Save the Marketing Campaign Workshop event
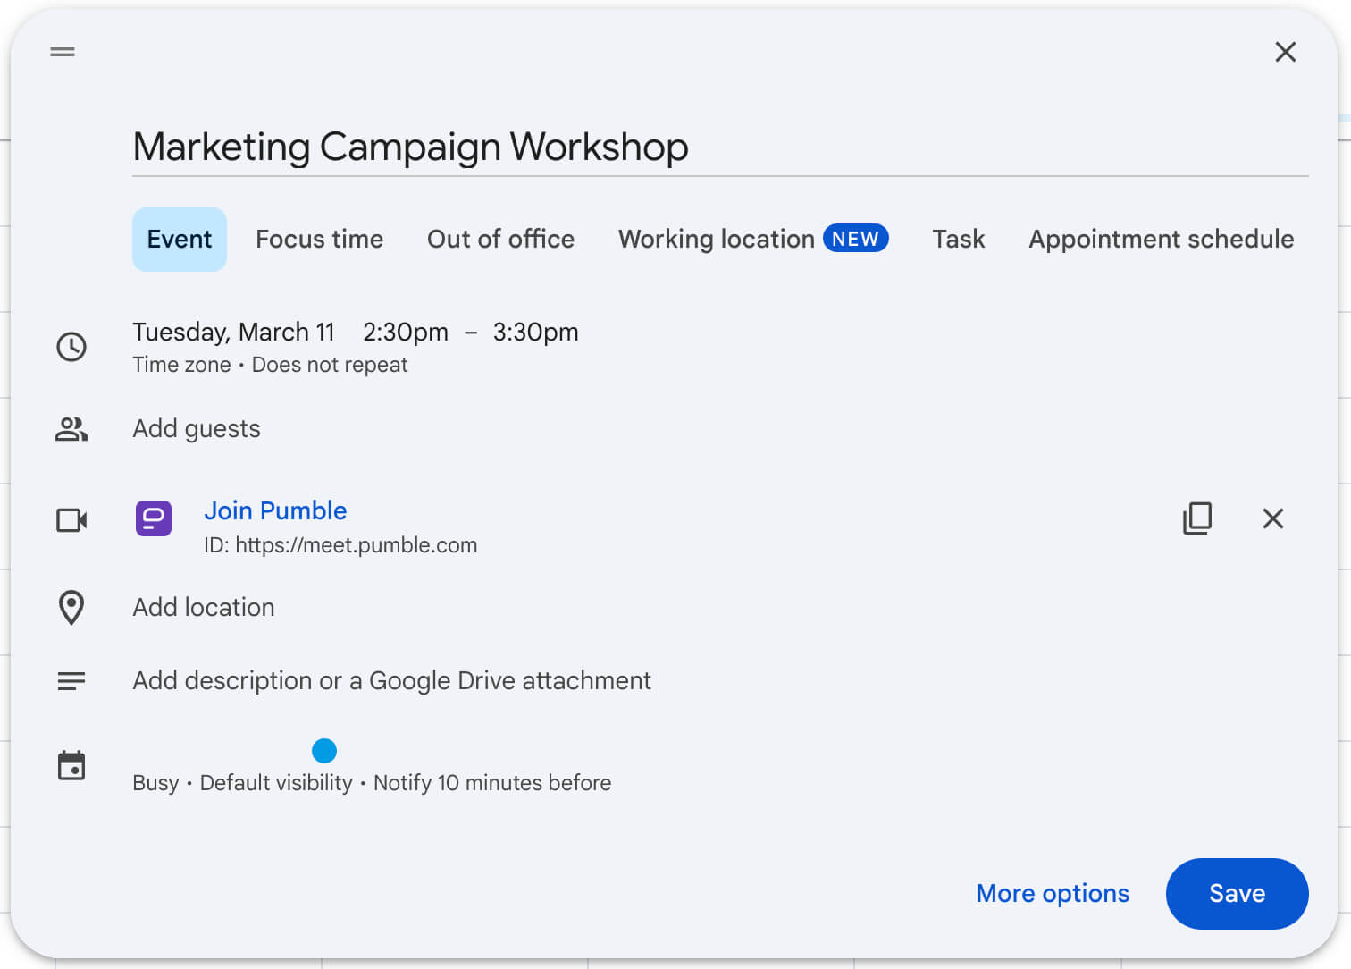1351x969 pixels. [x=1237, y=893]
